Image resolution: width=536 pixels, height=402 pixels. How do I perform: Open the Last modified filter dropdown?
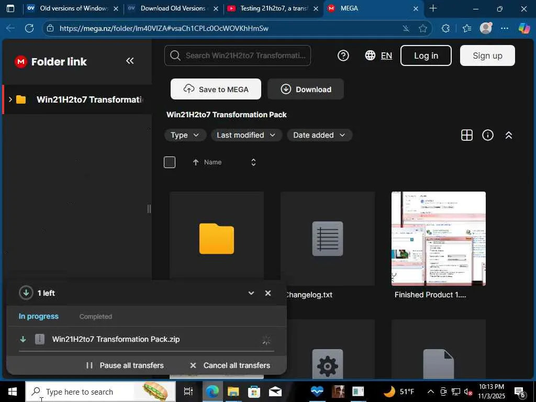pyautogui.click(x=246, y=135)
